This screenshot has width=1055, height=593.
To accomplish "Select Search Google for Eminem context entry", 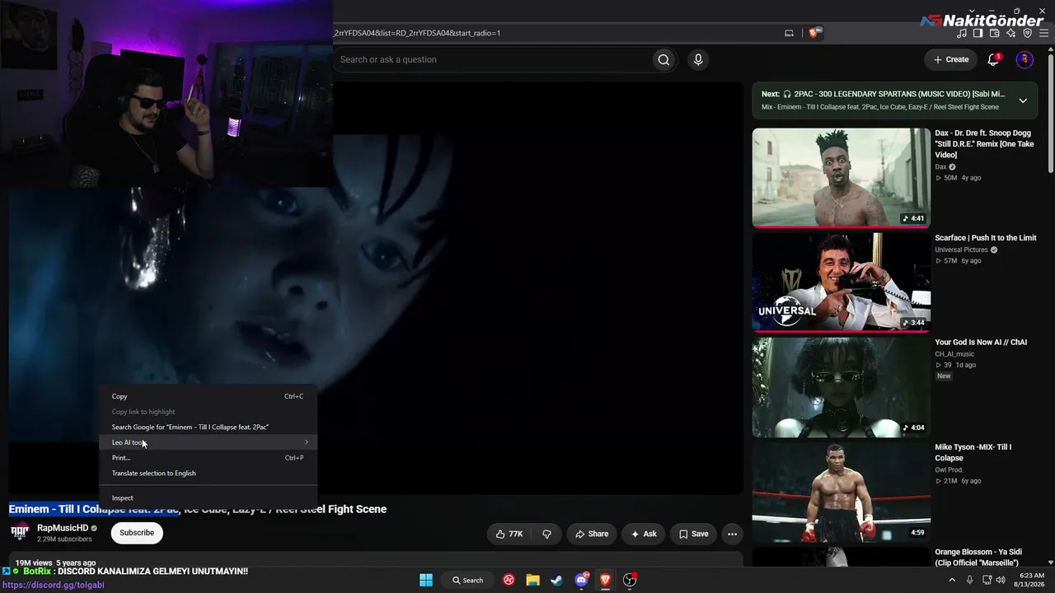I will pyautogui.click(x=208, y=427).
